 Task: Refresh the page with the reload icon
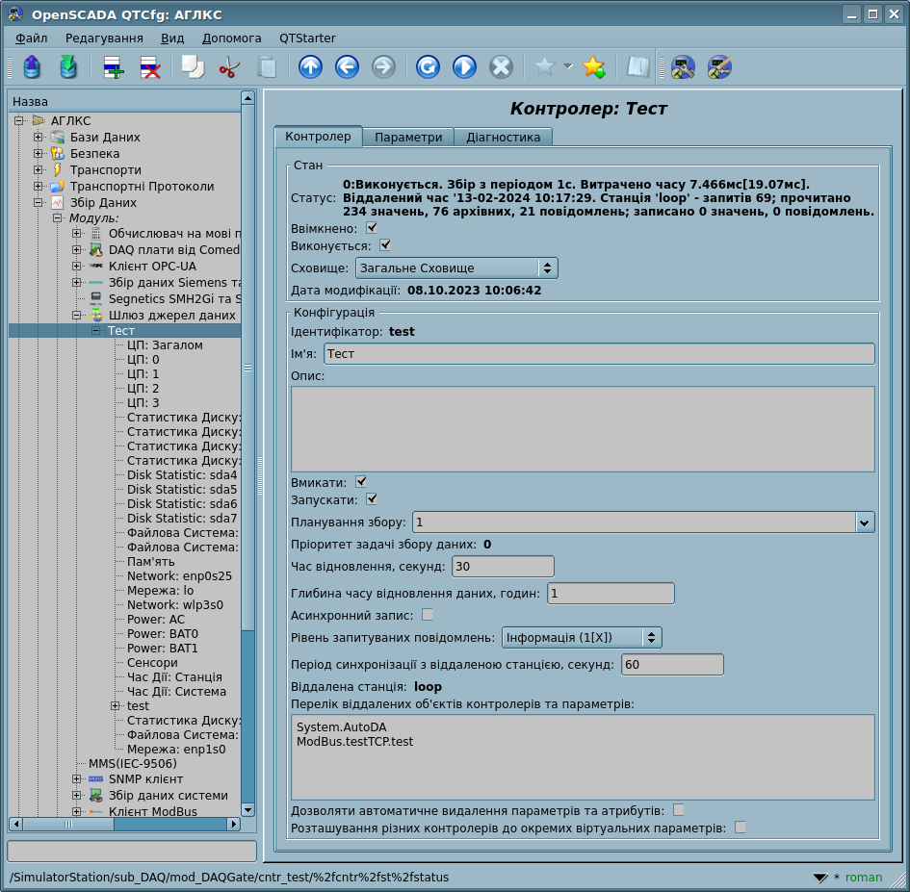(x=428, y=67)
